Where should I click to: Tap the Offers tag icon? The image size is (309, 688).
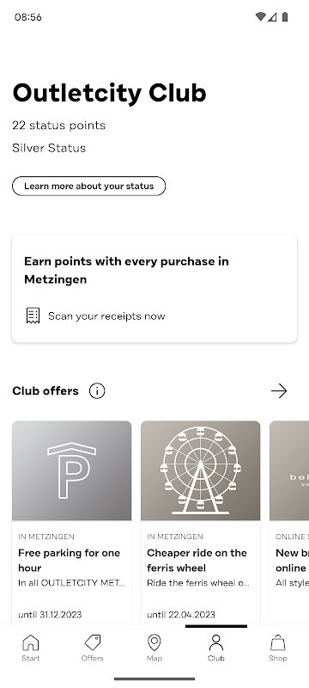93,642
